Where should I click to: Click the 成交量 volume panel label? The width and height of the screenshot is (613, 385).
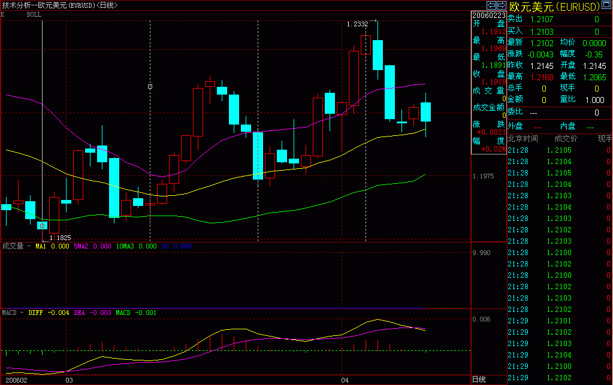[13, 245]
